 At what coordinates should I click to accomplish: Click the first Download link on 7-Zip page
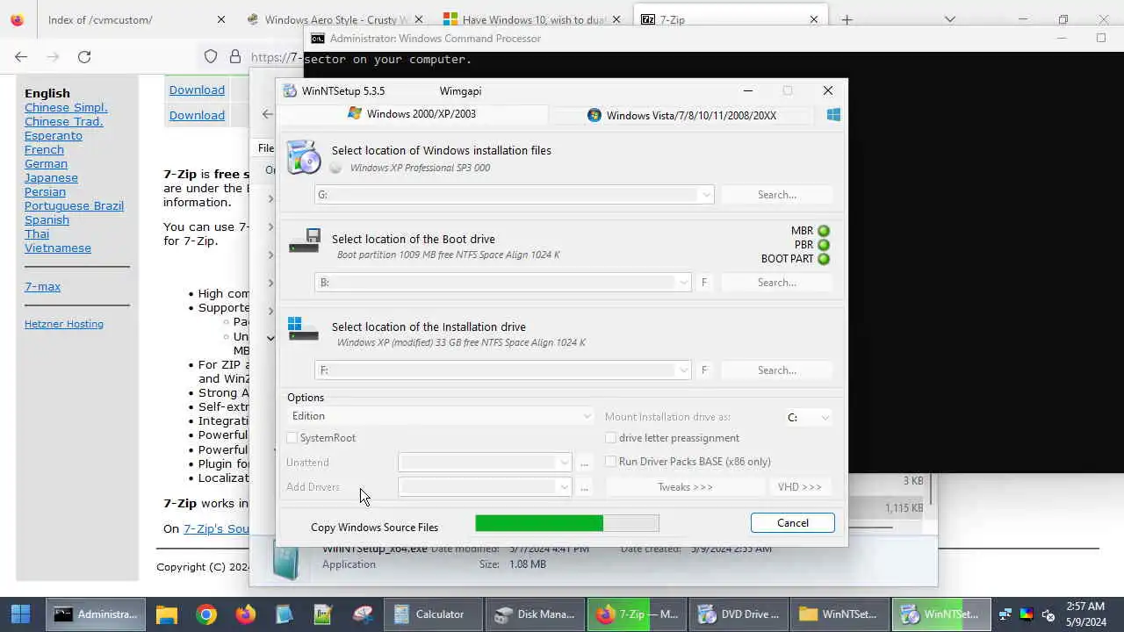coord(197,90)
